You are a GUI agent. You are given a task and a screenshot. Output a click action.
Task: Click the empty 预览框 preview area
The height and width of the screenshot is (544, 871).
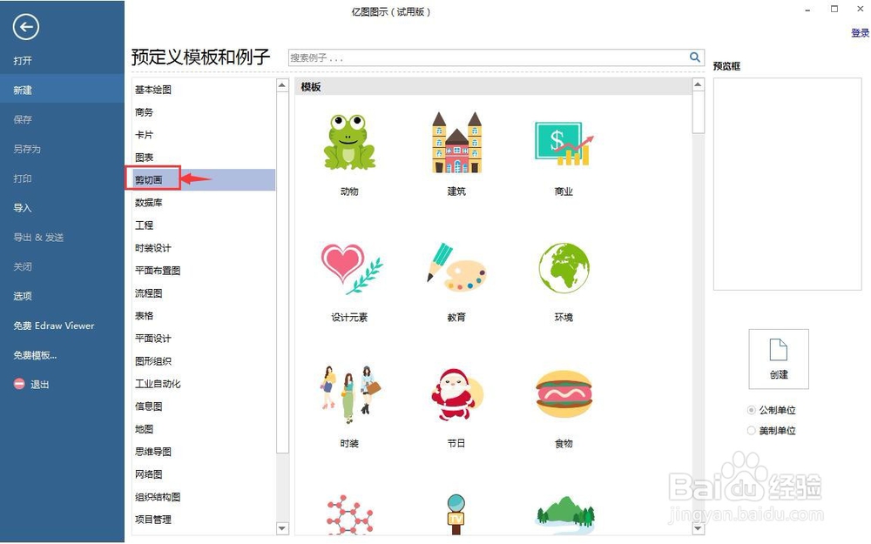pyautogui.click(x=787, y=184)
